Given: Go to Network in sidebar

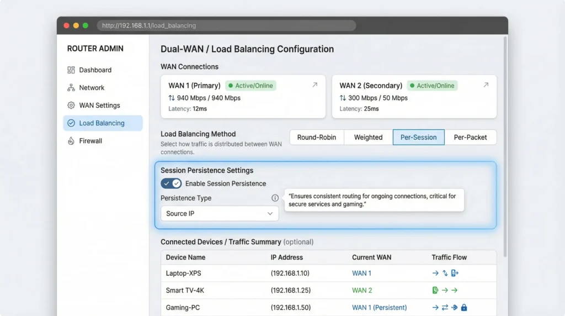Looking at the screenshot, I should pyautogui.click(x=103, y=88).
